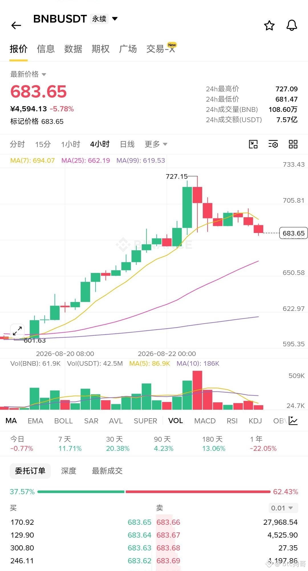Show 深度 depth tab

[x=69, y=471]
